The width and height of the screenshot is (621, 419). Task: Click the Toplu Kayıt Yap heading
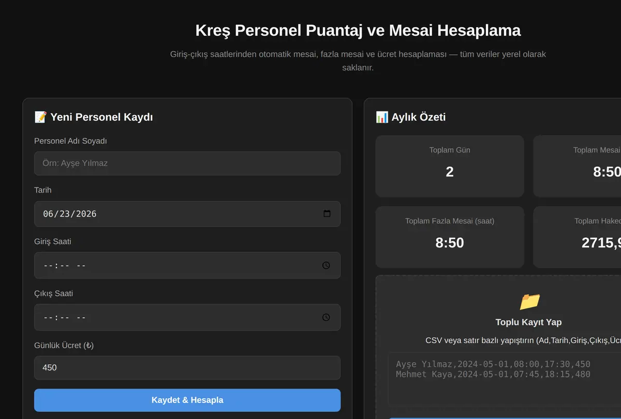pos(528,322)
